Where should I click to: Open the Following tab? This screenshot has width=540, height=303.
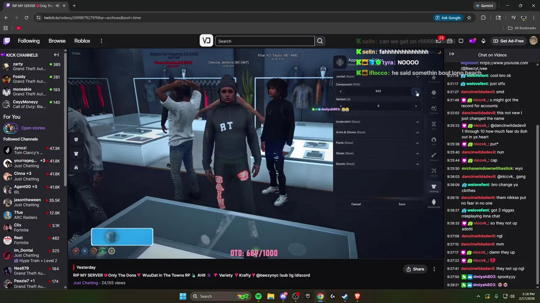pyautogui.click(x=29, y=41)
